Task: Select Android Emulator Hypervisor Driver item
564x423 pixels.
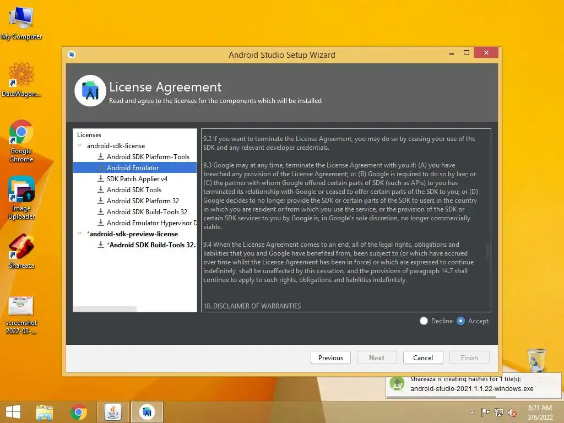Action: pos(151,223)
